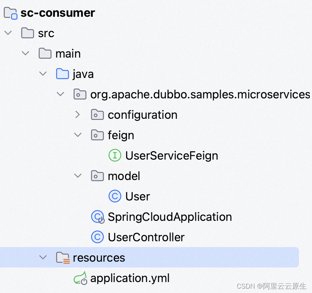Click the application.yml Spring config icon
This screenshot has height=293, width=312.
point(80,278)
